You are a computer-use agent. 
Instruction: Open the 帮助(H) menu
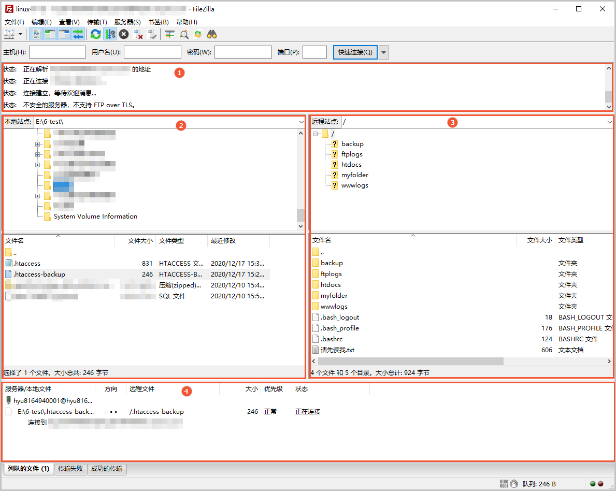187,22
